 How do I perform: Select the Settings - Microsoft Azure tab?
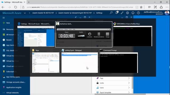13,2
